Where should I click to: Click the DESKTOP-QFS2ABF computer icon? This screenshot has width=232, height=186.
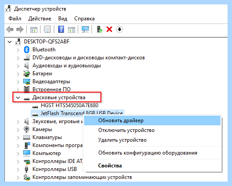[18, 42]
